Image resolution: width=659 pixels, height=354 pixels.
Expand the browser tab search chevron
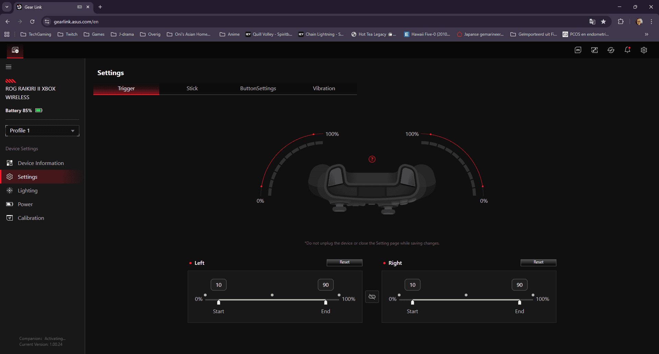coord(7,7)
